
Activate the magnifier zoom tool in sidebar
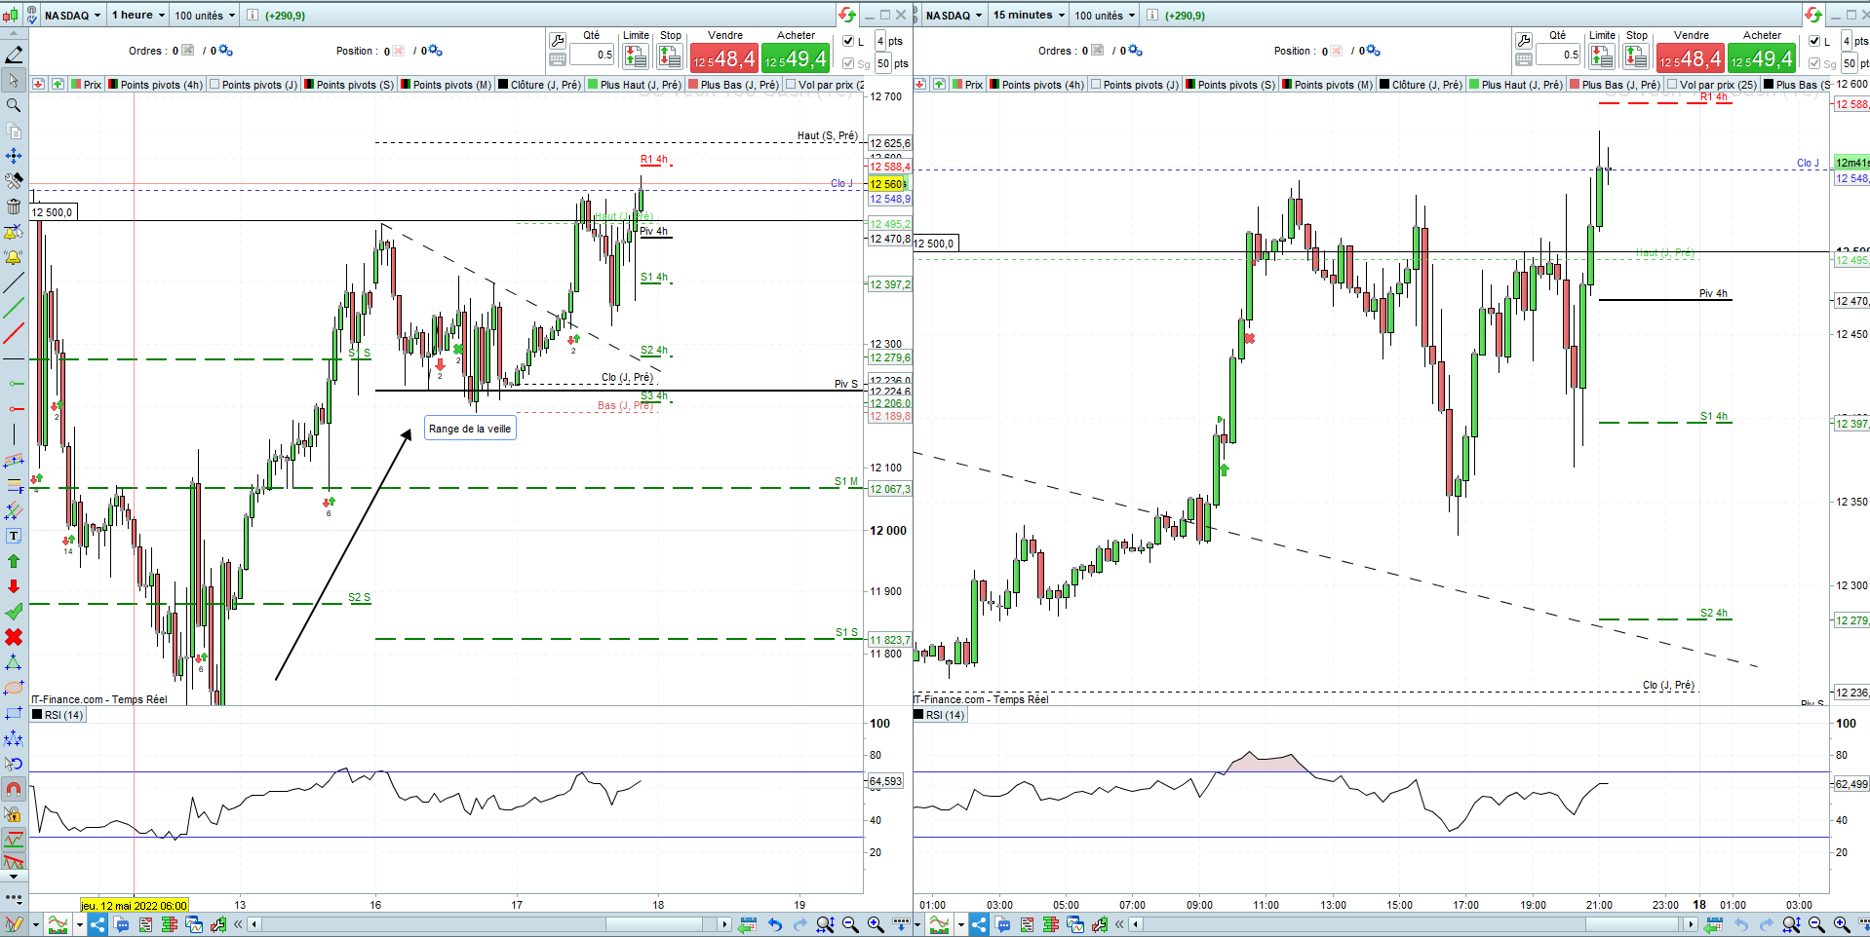[14, 105]
